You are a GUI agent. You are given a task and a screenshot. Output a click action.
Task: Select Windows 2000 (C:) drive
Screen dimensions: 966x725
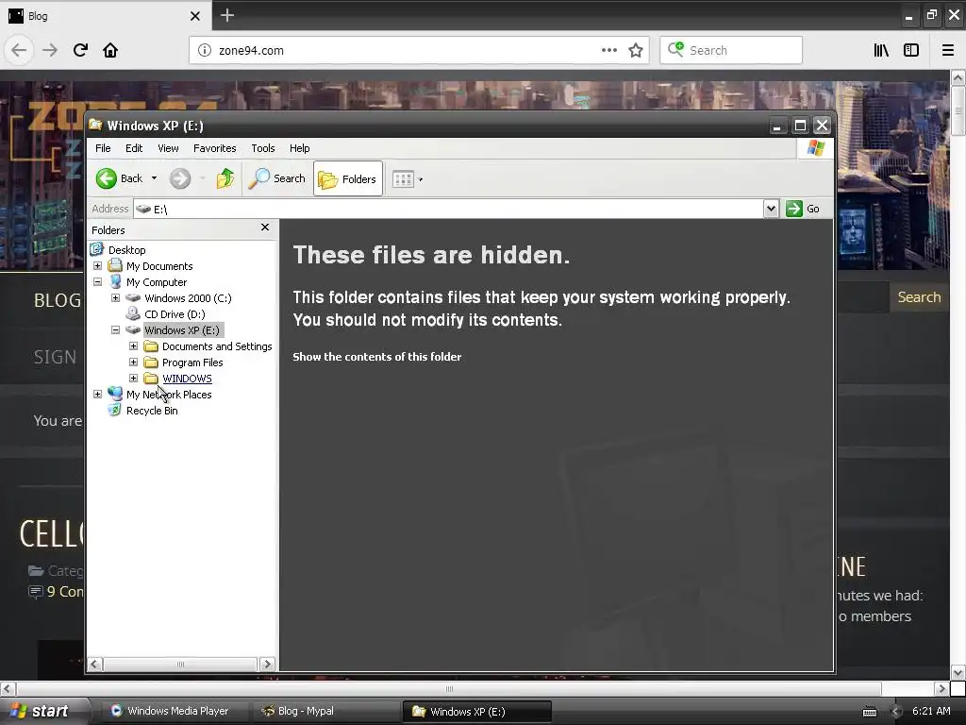click(188, 298)
